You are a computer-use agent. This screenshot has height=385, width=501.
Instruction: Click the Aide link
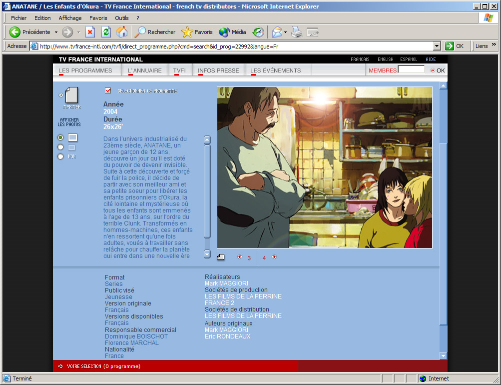pyautogui.click(x=431, y=59)
